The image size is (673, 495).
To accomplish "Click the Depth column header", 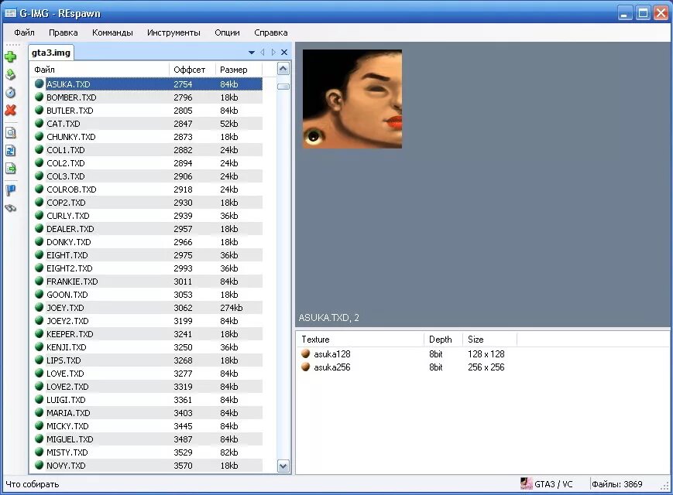I will (443, 340).
